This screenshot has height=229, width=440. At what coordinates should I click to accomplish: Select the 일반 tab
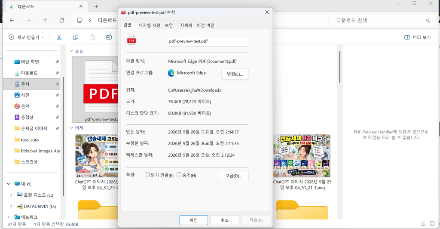click(x=127, y=25)
